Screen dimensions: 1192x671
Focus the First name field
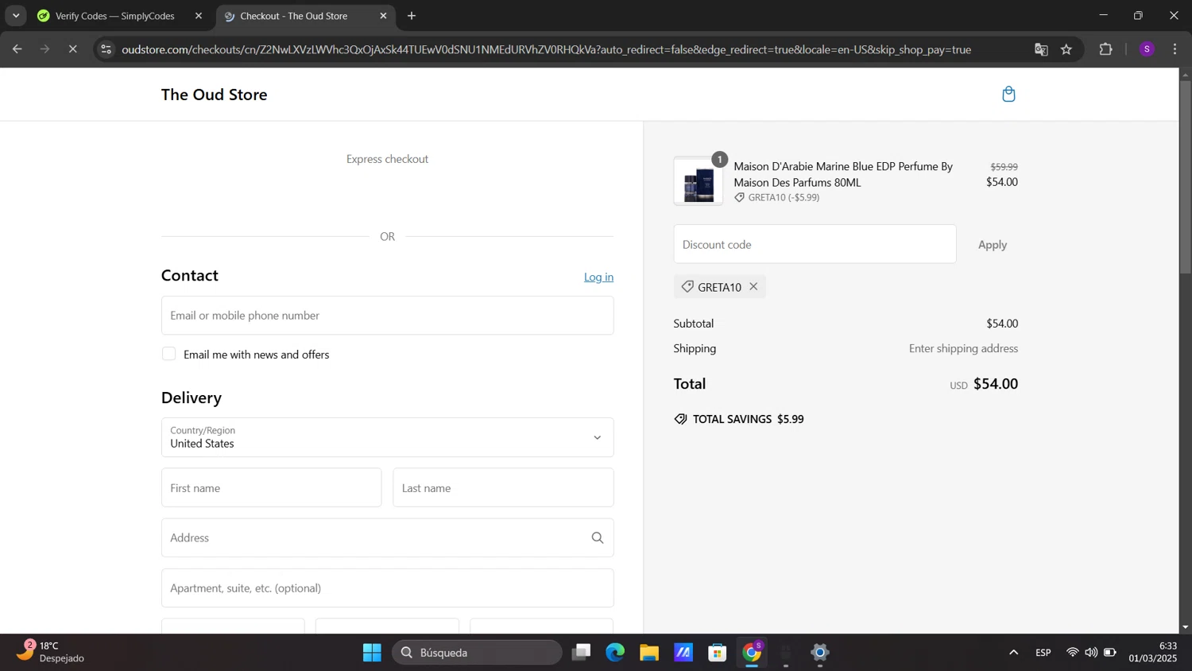tap(271, 487)
